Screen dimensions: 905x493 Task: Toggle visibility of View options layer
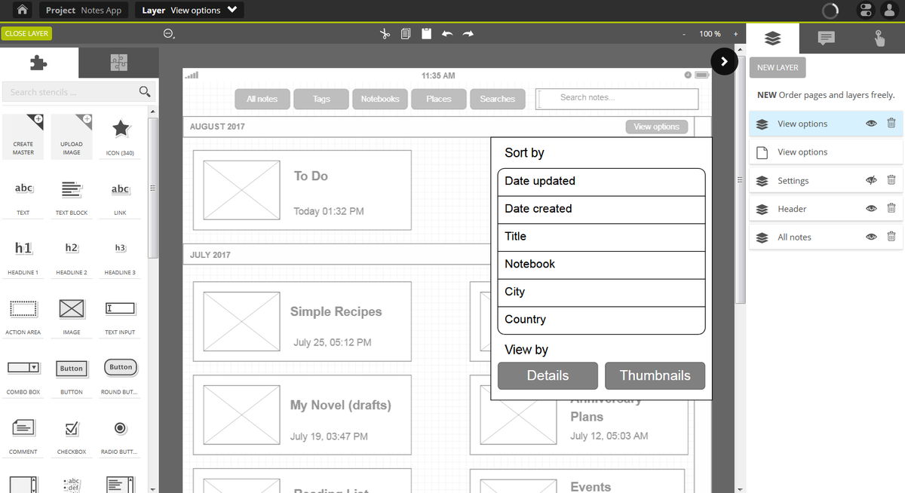871,124
